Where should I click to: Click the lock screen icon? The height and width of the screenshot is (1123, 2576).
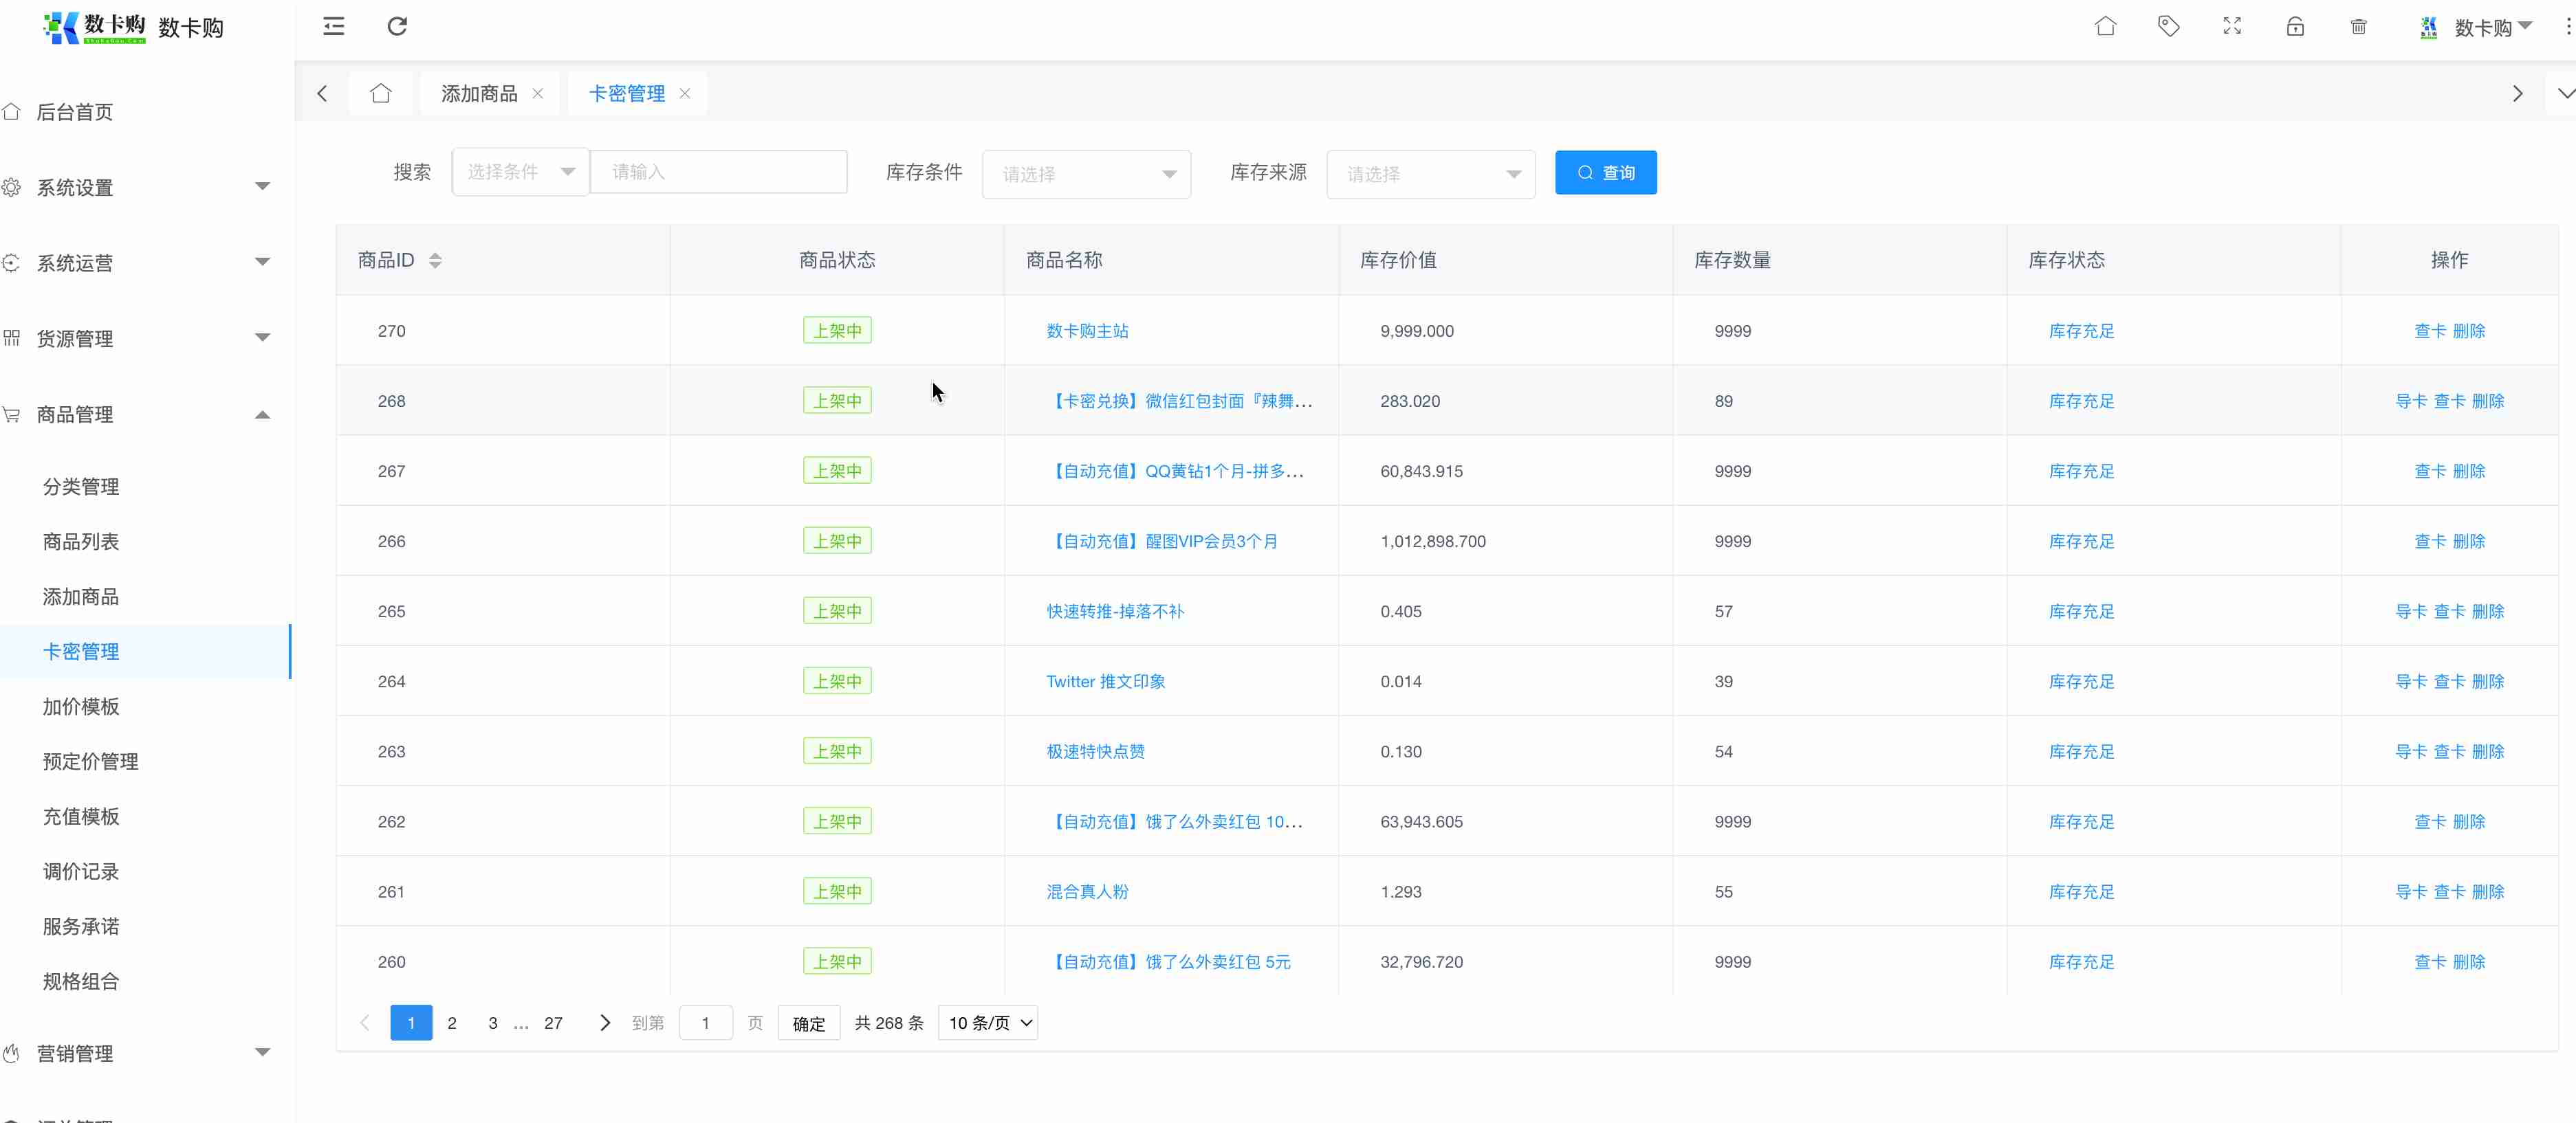tap(2295, 27)
